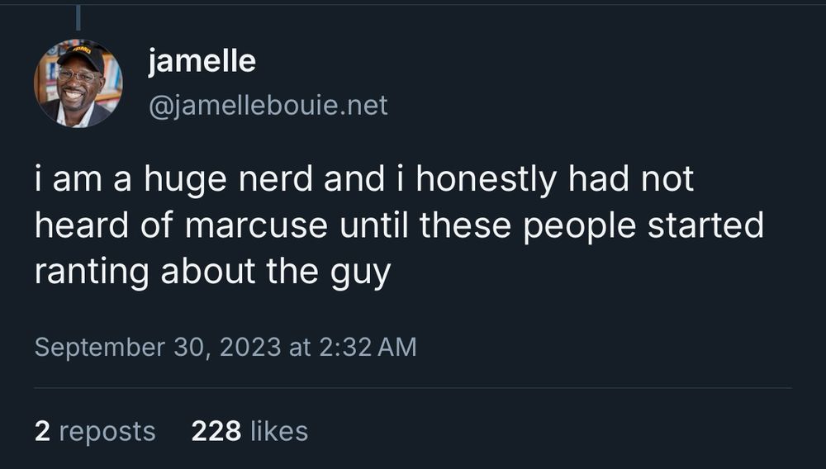
Task: View the list of 2 reposts
Action: (95, 431)
